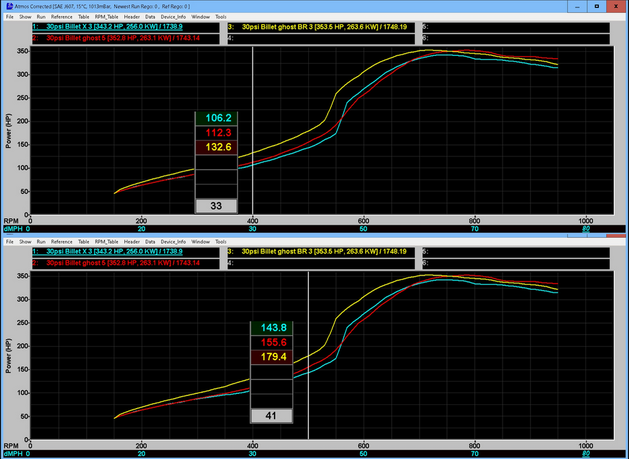Select run 1 '30psi Billet X 3' in top window
Image resolution: width=629 pixels, height=459 pixels.
(111, 28)
